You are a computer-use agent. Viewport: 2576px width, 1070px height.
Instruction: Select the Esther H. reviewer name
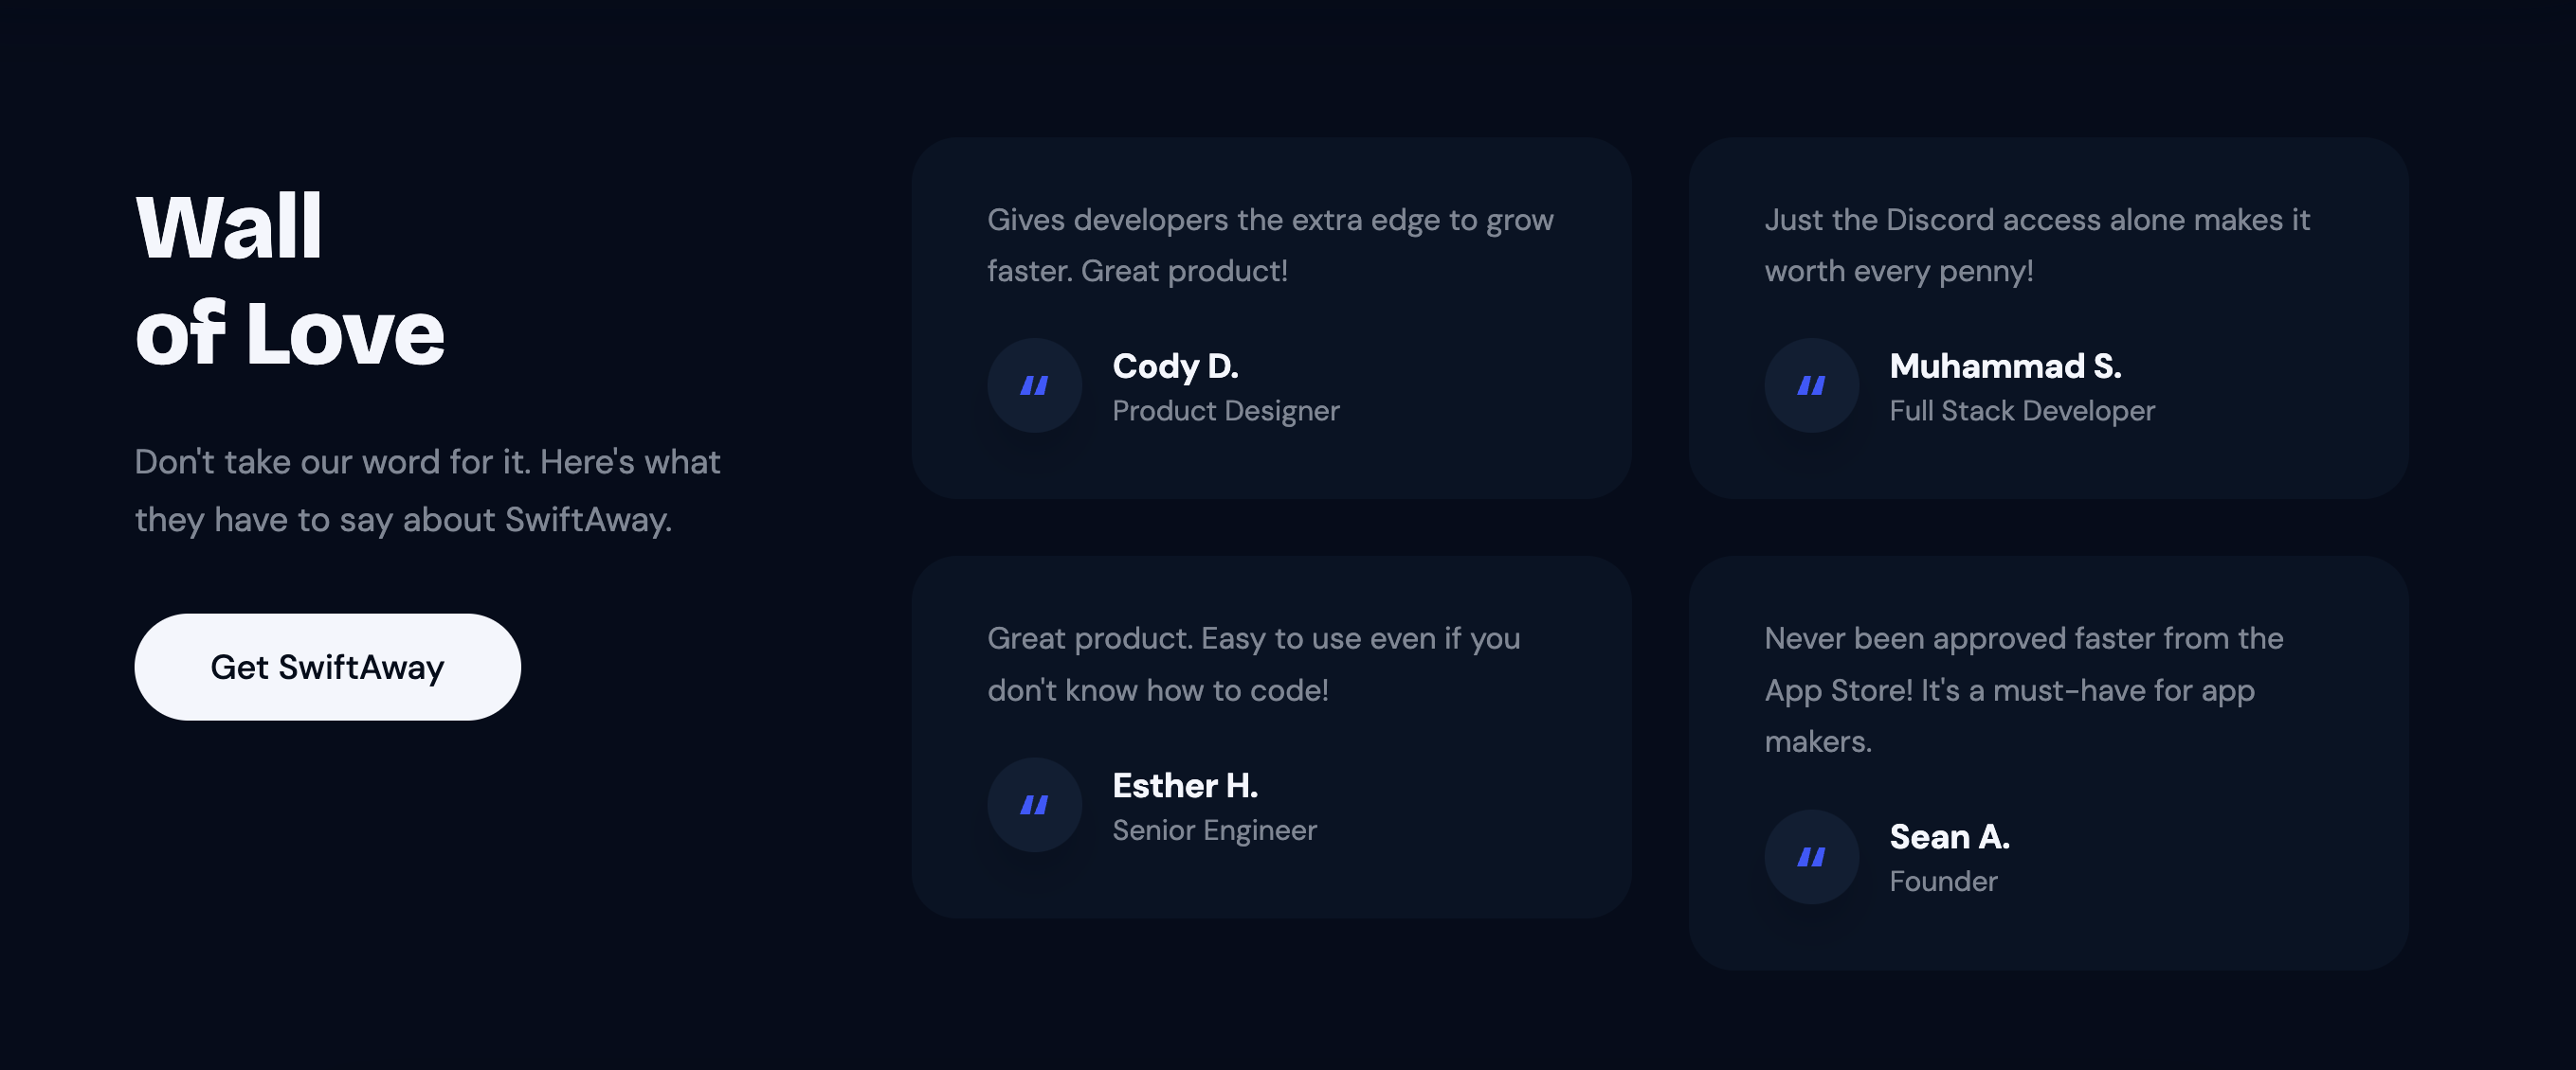[1185, 786]
